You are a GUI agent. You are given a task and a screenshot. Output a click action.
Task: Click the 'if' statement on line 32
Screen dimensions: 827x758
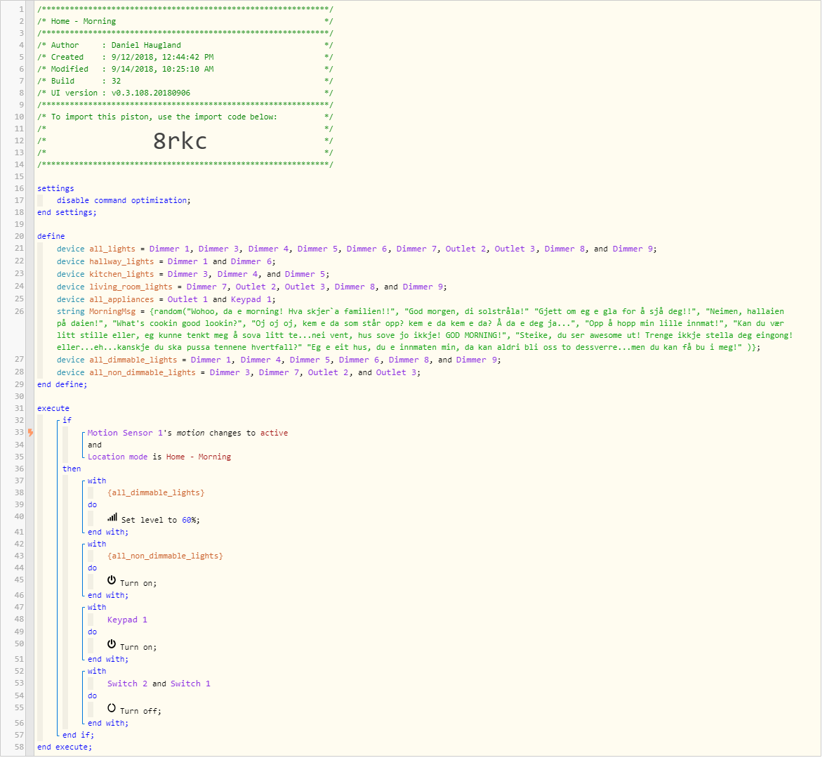click(67, 422)
